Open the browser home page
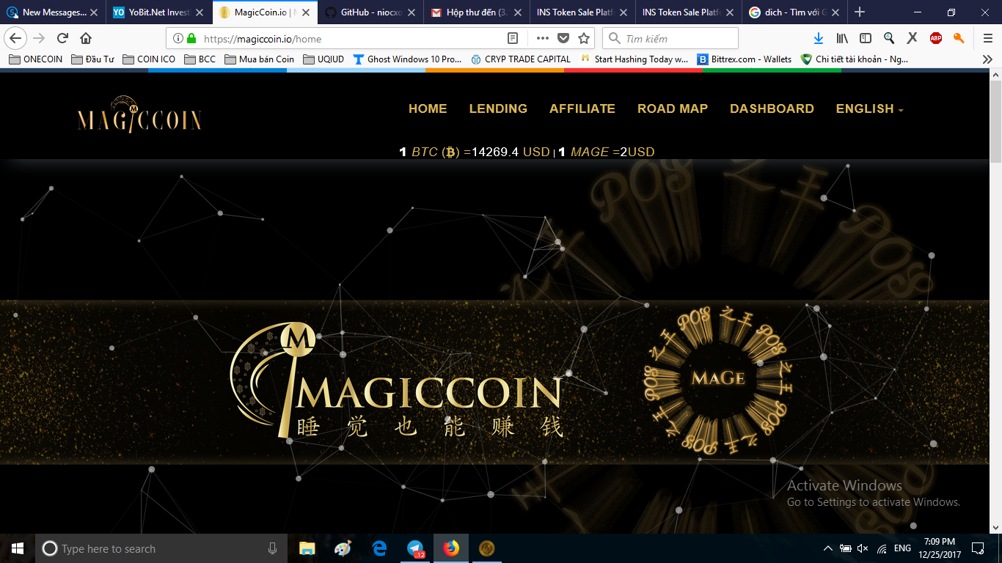Viewport: 1002px width, 563px height. click(86, 38)
